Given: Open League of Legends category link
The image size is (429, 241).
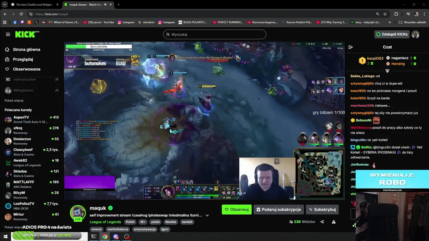Looking at the screenshot, I should [105, 222].
